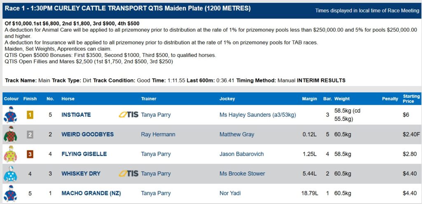The height and width of the screenshot is (204, 422).
Task: Click the jockey silks icon for Instigate
Action: click(x=10, y=115)
